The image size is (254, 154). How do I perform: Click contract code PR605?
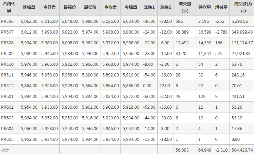click(x=7, y=139)
